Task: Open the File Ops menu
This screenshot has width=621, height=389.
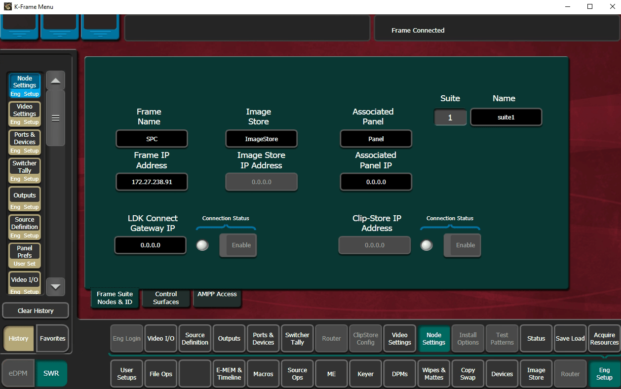Action: coord(161,374)
